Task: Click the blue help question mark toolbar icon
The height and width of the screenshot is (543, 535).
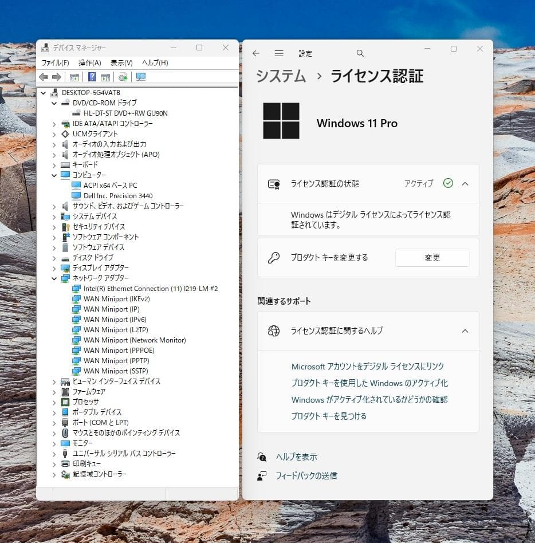Action: (92, 77)
